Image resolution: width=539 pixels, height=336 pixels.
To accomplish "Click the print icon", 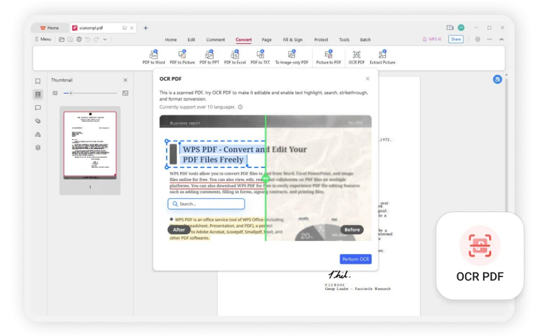I will point(79,39).
